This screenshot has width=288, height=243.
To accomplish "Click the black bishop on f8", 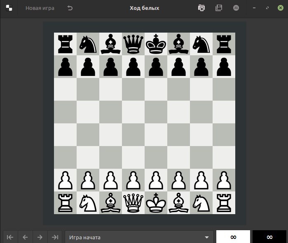I will click(178, 44).
